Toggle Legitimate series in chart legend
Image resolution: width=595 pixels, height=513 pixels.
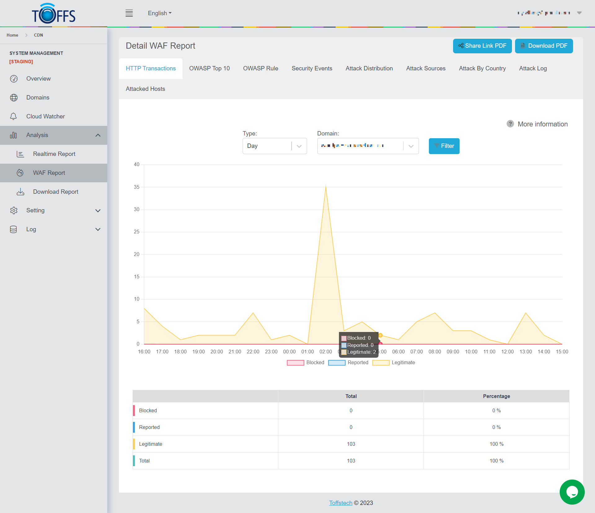click(381, 363)
